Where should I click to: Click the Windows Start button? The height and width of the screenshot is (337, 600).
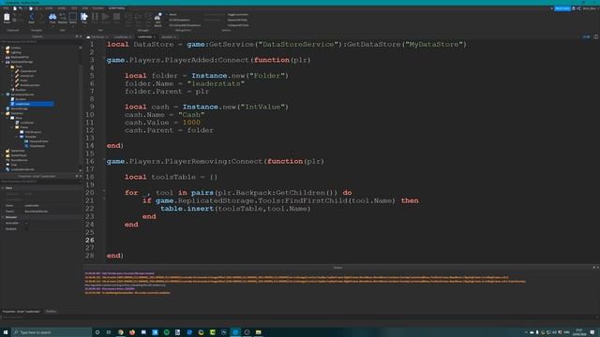point(6,332)
